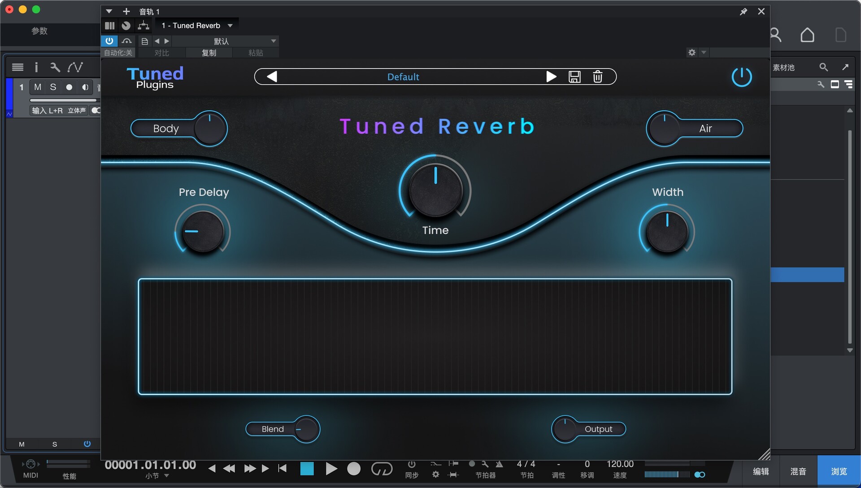Screen dimensions: 861x488
Task: Select next preset in the 默认 bar
Action: coord(167,41)
